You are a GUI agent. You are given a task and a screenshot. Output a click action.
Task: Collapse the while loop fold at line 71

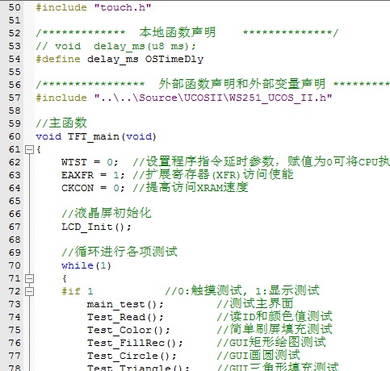[x=29, y=278]
